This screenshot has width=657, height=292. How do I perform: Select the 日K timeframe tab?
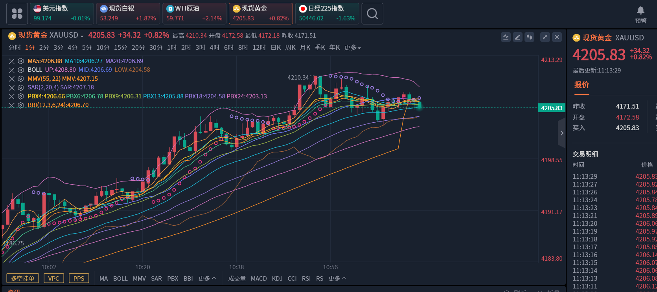click(276, 48)
